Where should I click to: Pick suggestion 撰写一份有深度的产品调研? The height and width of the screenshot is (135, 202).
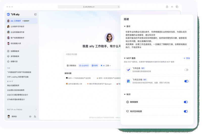click(x=108, y=78)
